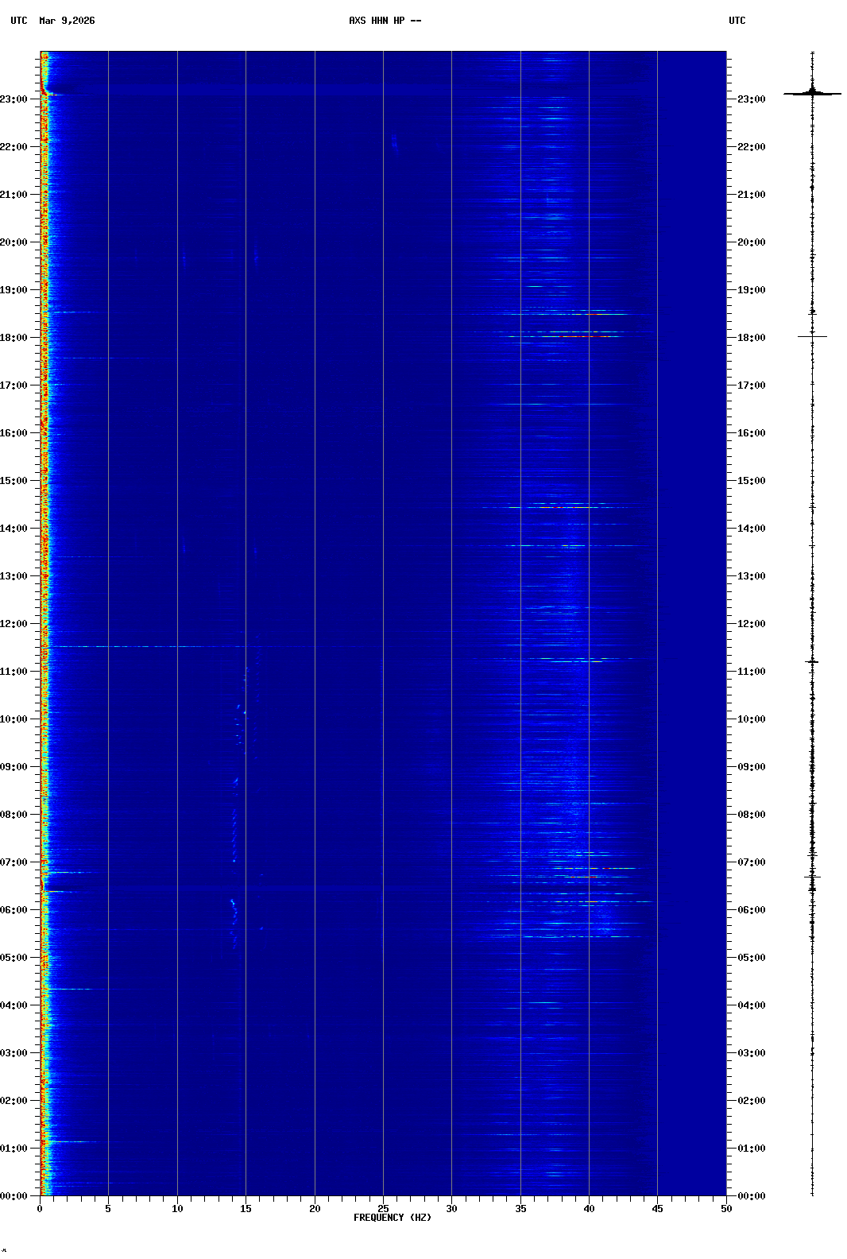Image resolution: width=847 pixels, height=1259 pixels.
Task: Select the 23:00 marker on the right axis
Action: coord(751,99)
